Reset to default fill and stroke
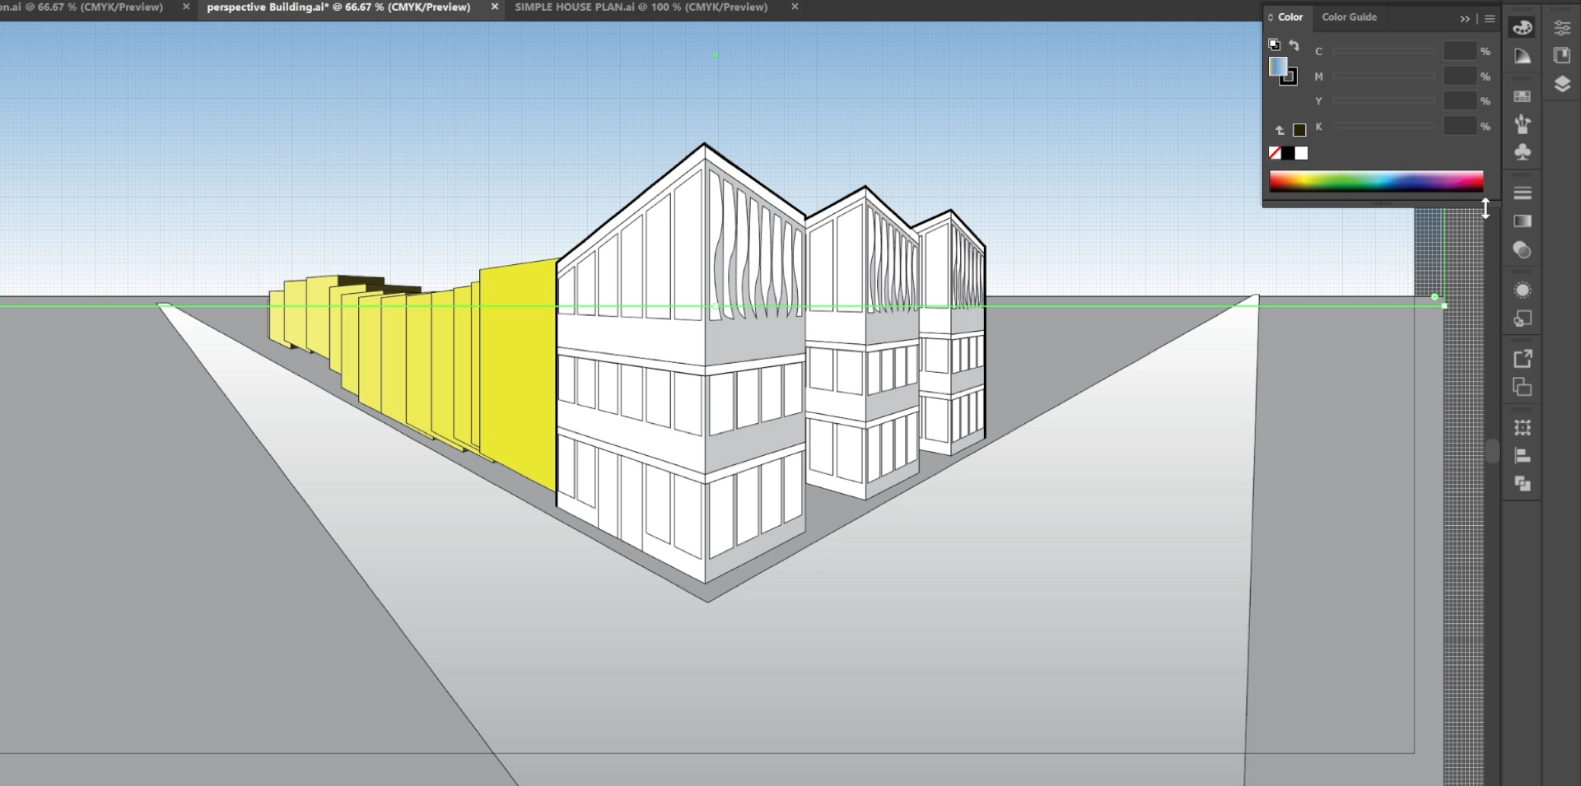 point(1274,44)
